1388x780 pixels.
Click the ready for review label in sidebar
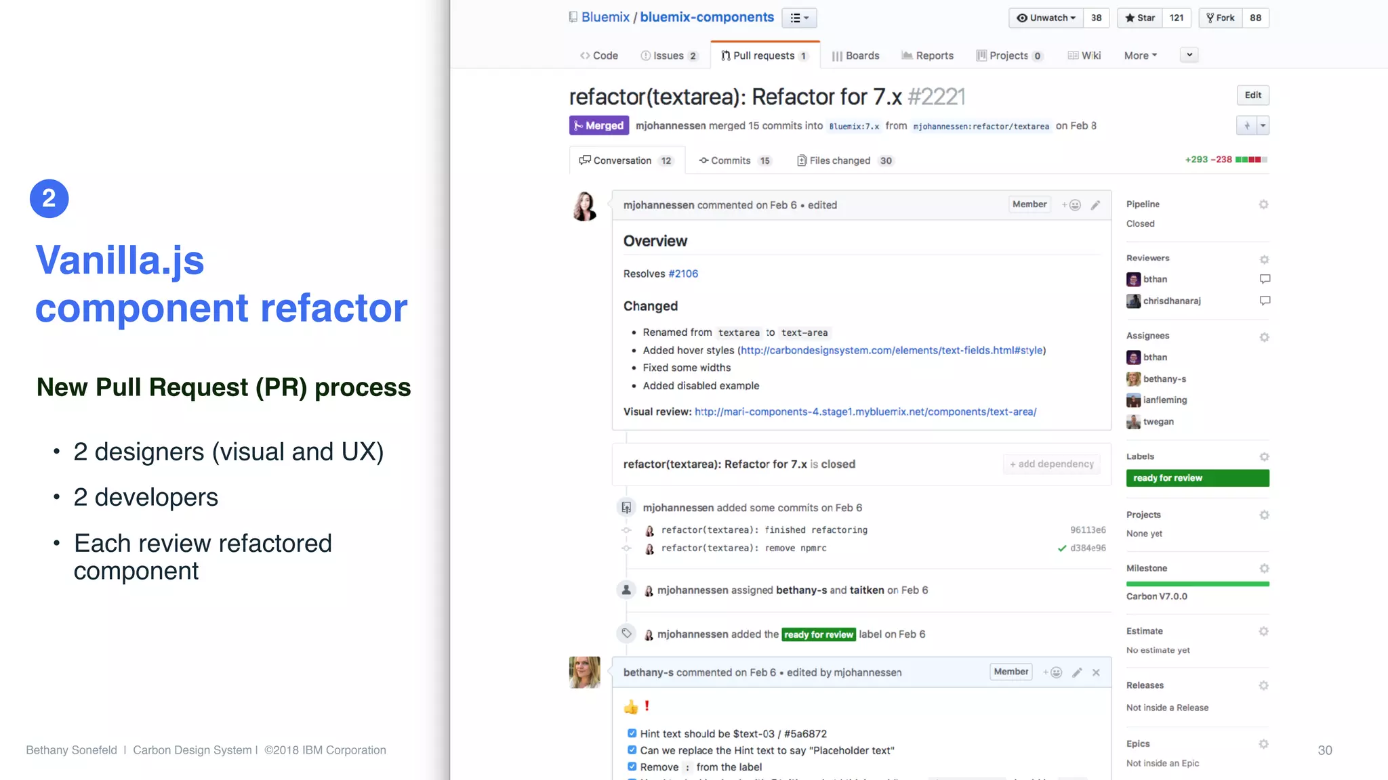tap(1198, 478)
